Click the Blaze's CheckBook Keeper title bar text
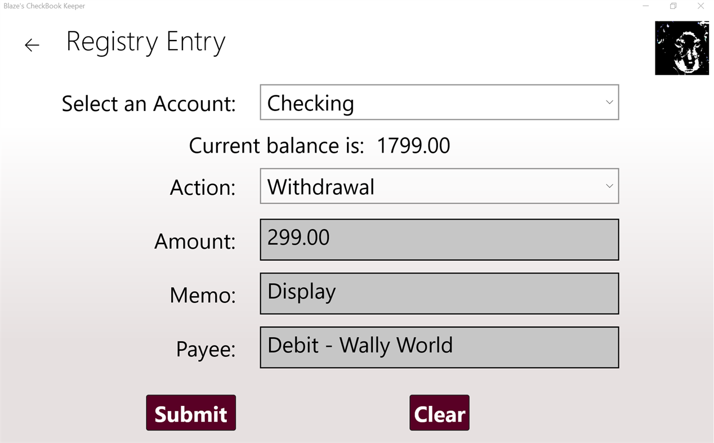The image size is (714, 443). pos(43,6)
